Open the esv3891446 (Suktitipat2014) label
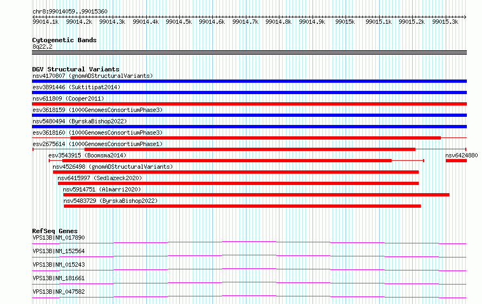This screenshot has width=482, height=304. pos(76,87)
